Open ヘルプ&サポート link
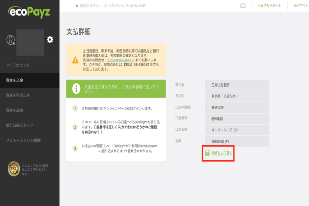309x206 pixels. (269, 6)
